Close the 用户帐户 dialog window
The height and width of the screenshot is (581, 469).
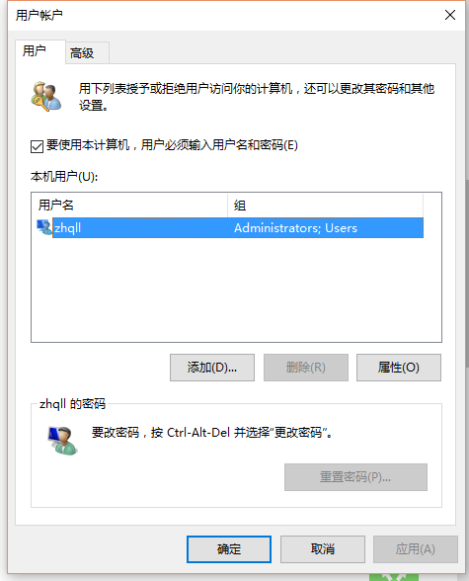coord(450,15)
